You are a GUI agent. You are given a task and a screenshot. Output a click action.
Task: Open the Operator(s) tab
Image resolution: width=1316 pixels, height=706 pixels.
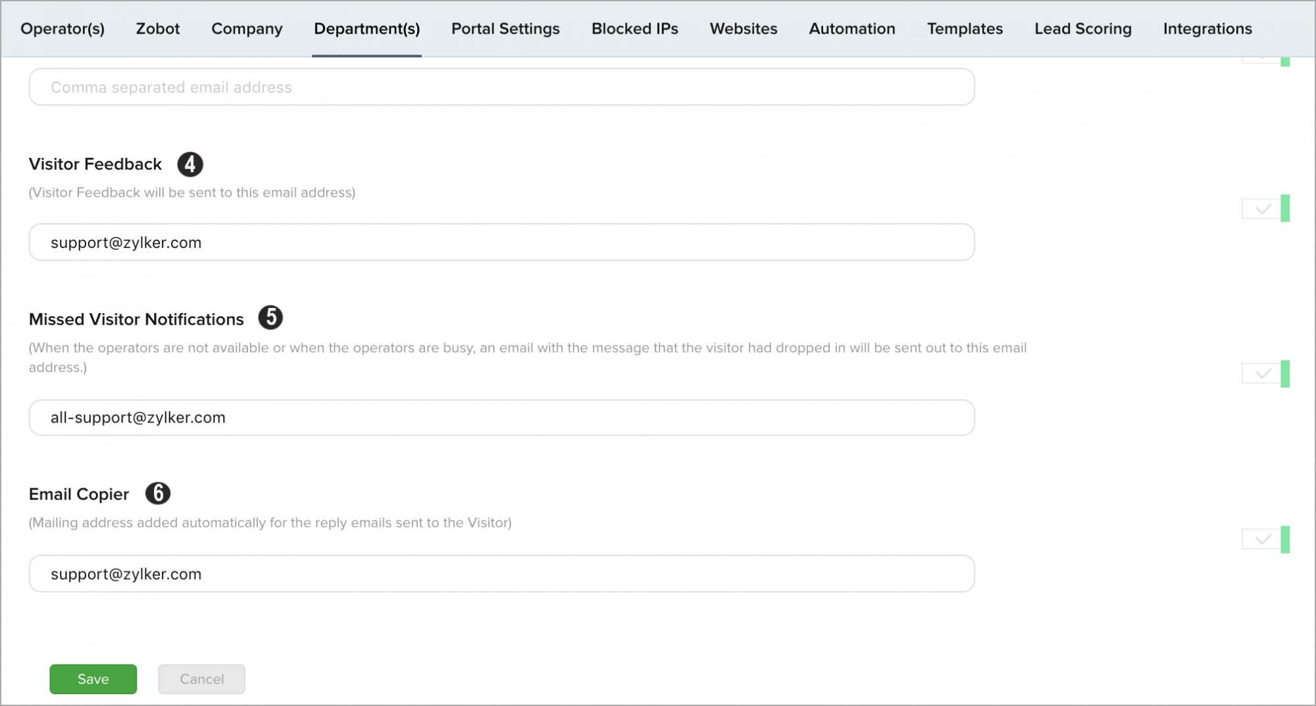point(63,29)
